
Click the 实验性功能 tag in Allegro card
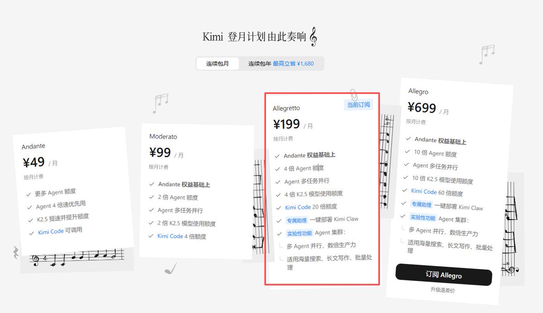(x=423, y=218)
